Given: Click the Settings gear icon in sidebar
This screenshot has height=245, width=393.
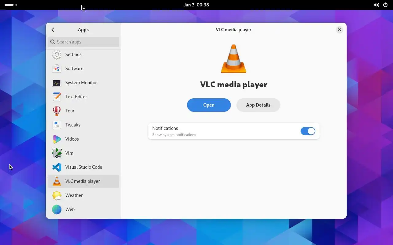Looking at the screenshot, I should 57,55.
